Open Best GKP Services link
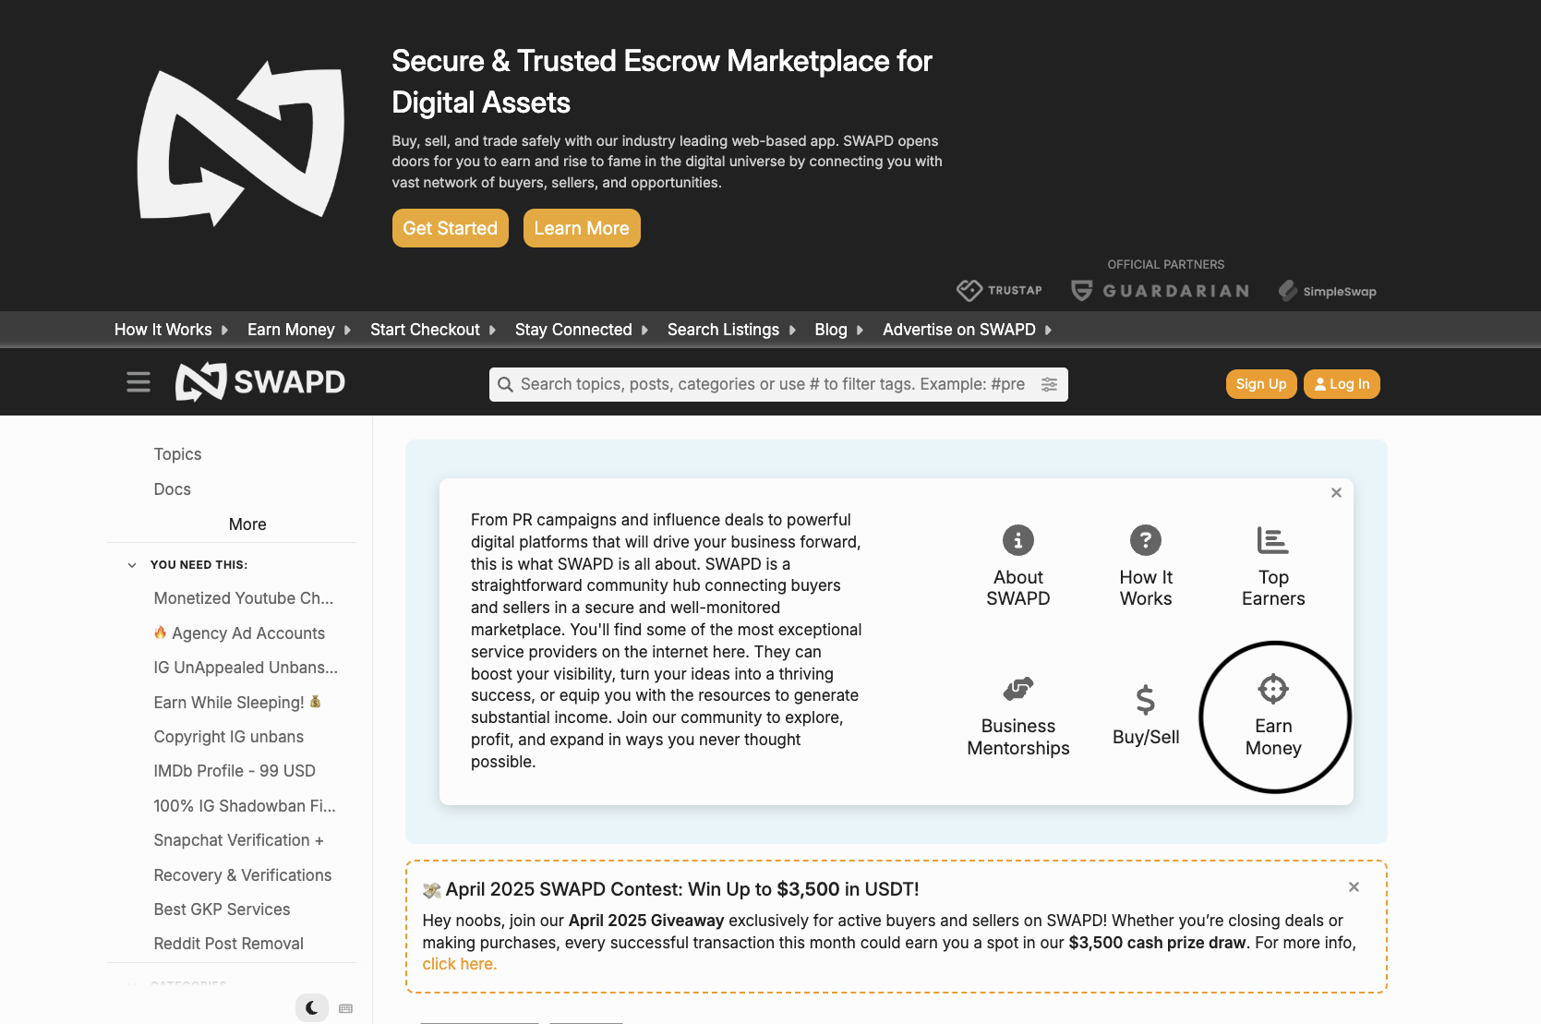 tap(222, 910)
